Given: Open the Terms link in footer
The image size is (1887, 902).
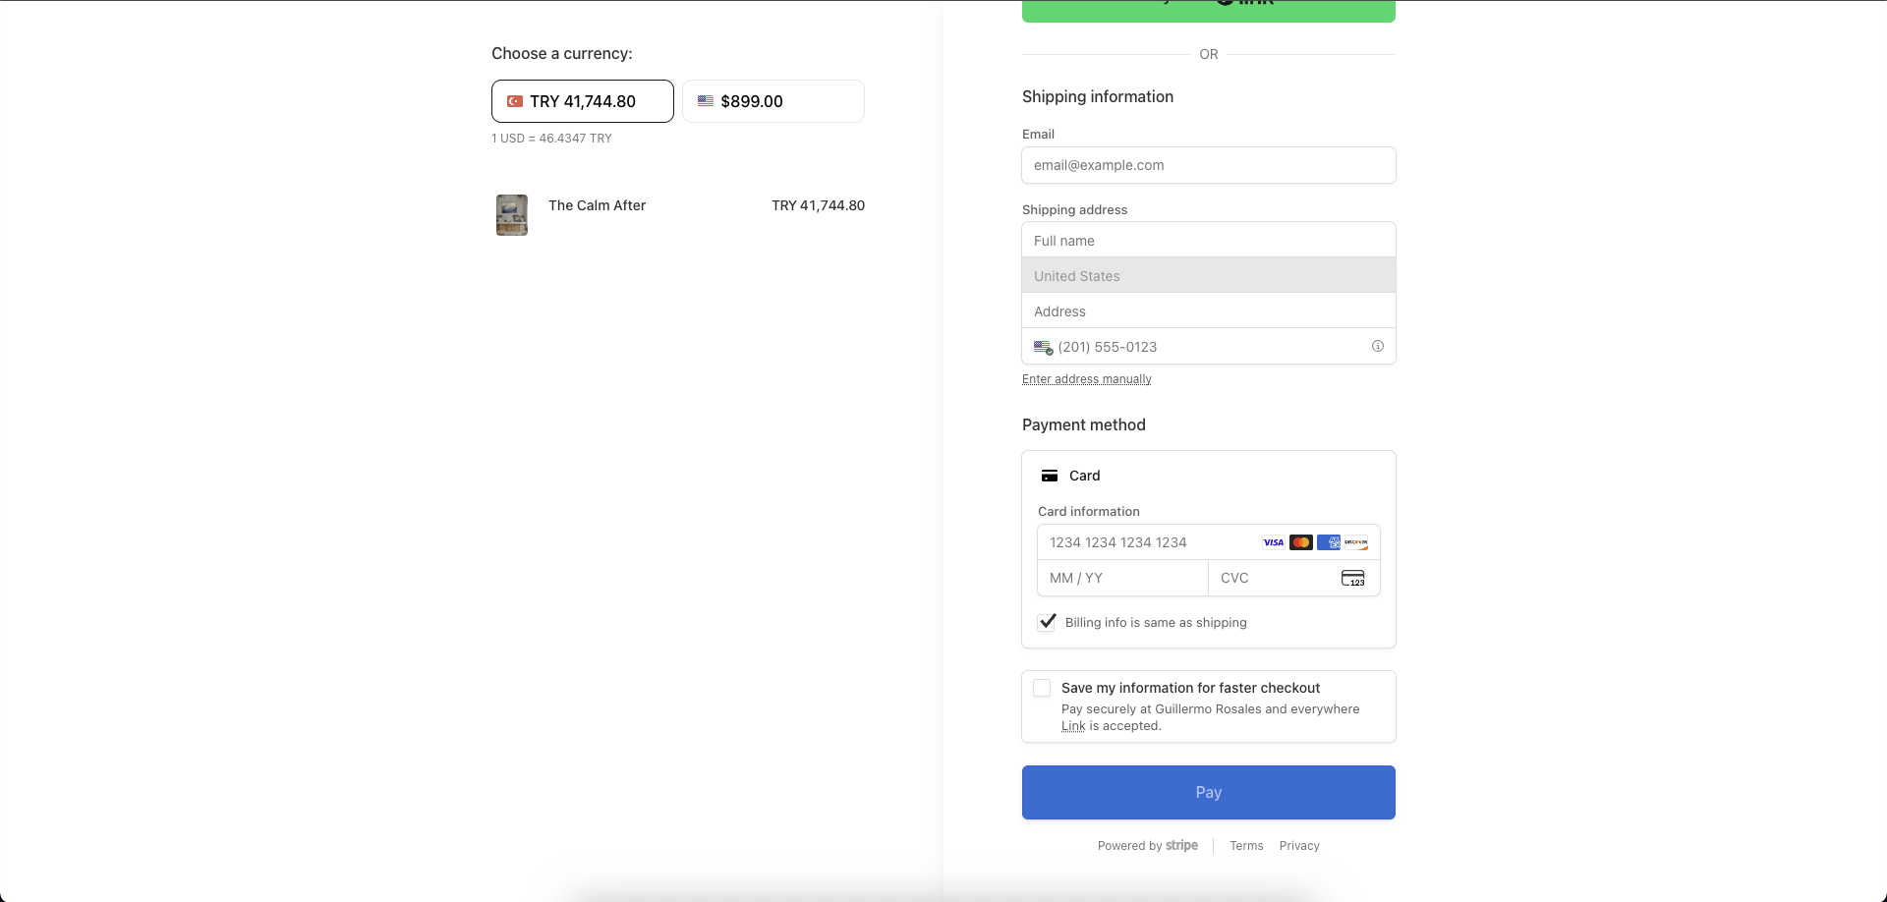Looking at the screenshot, I should [1246, 846].
